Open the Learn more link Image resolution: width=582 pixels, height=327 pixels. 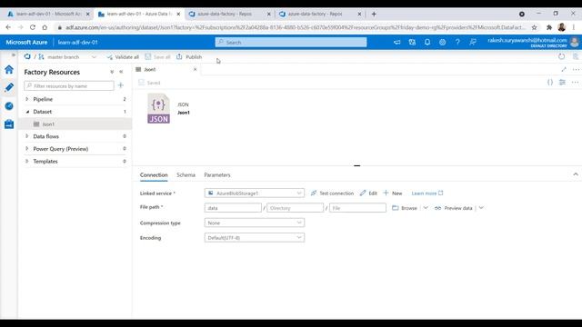[x=427, y=193]
